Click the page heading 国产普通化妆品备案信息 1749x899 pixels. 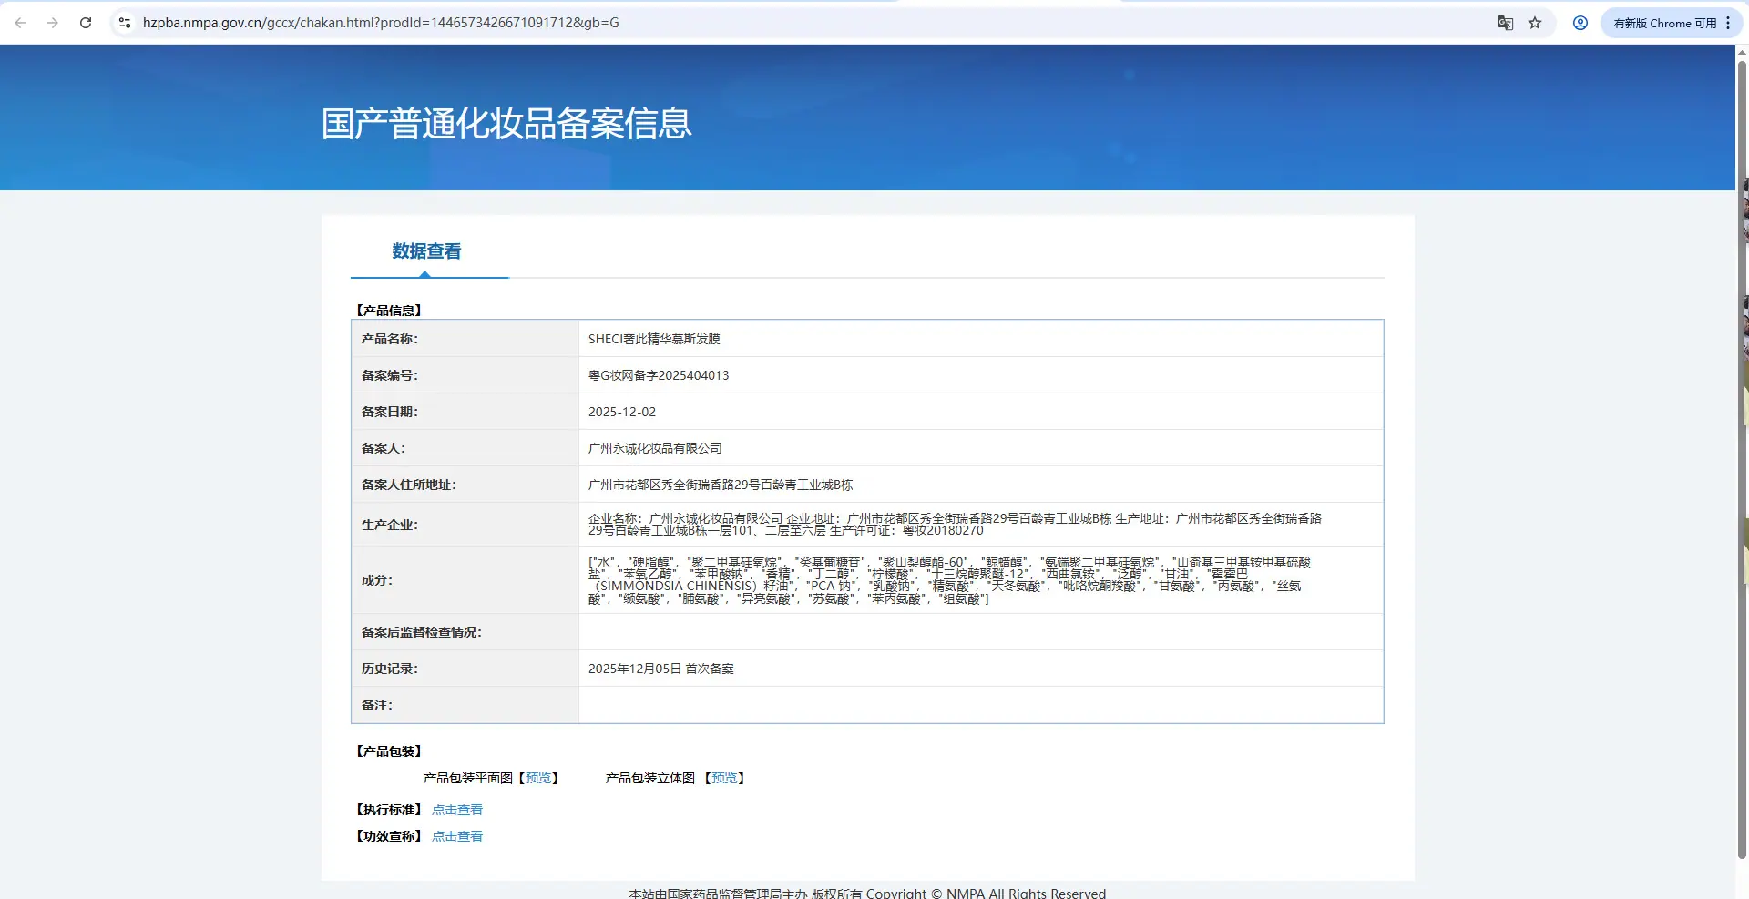pos(506,124)
